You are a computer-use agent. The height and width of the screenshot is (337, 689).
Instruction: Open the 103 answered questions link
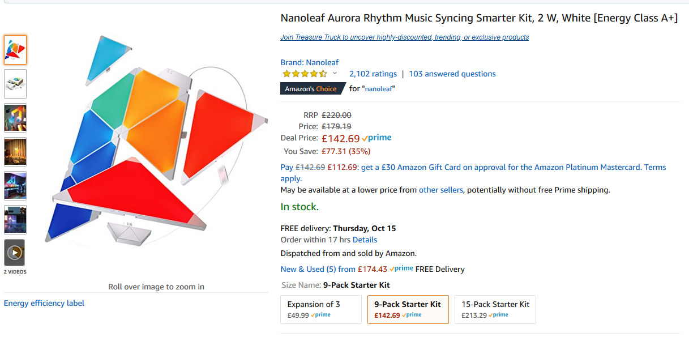pos(452,74)
